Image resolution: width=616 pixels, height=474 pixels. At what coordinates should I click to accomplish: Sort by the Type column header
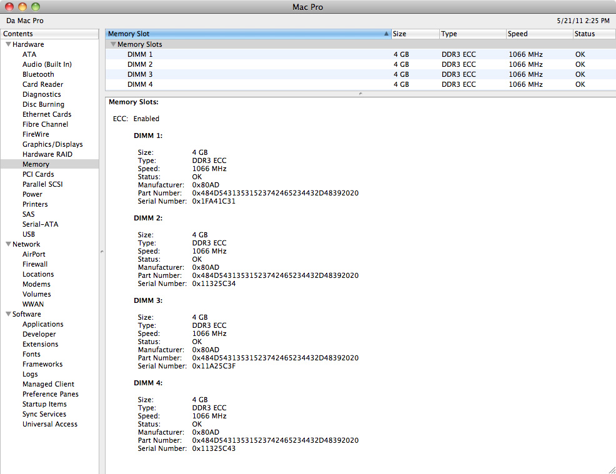tap(472, 34)
